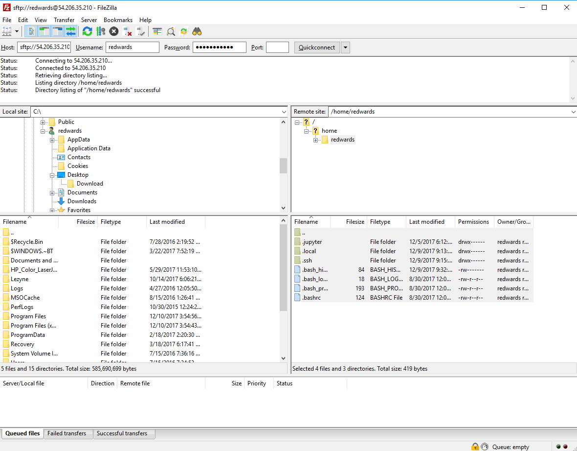This screenshot has width=577, height=451.
Task: Open the Server menu
Action: (x=89, y=20)
